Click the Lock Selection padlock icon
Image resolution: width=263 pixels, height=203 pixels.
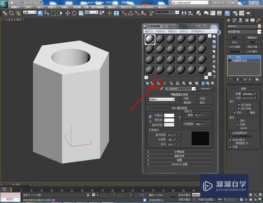click(x=88, y=195)
